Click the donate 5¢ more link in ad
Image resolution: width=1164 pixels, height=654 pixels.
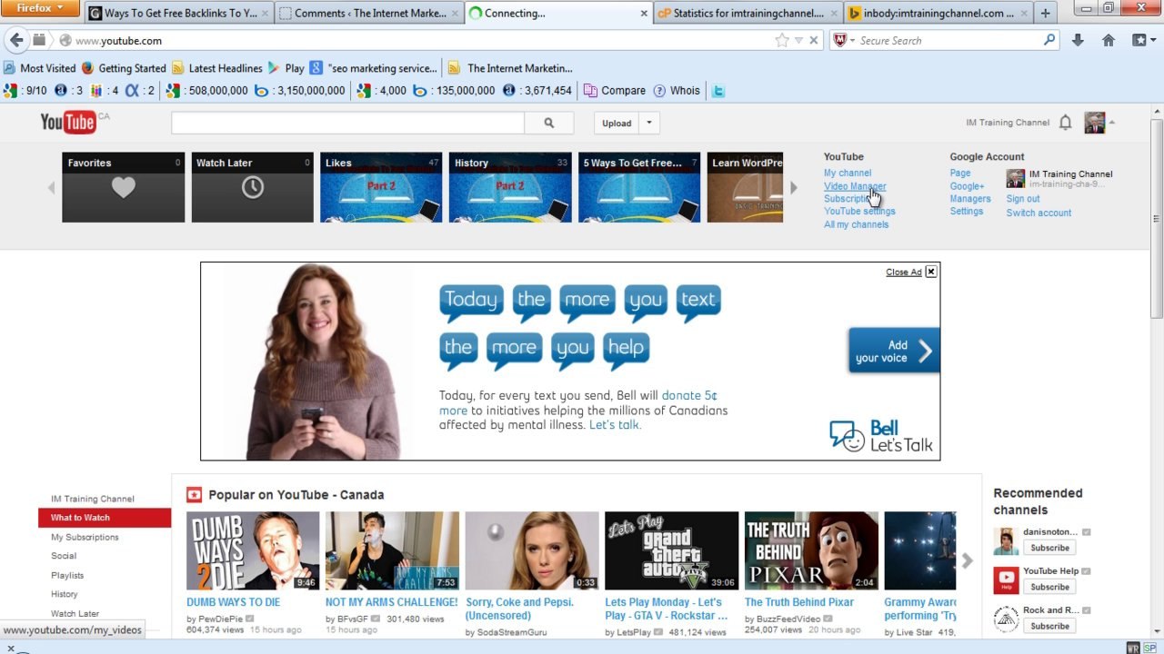coord(578,403)
